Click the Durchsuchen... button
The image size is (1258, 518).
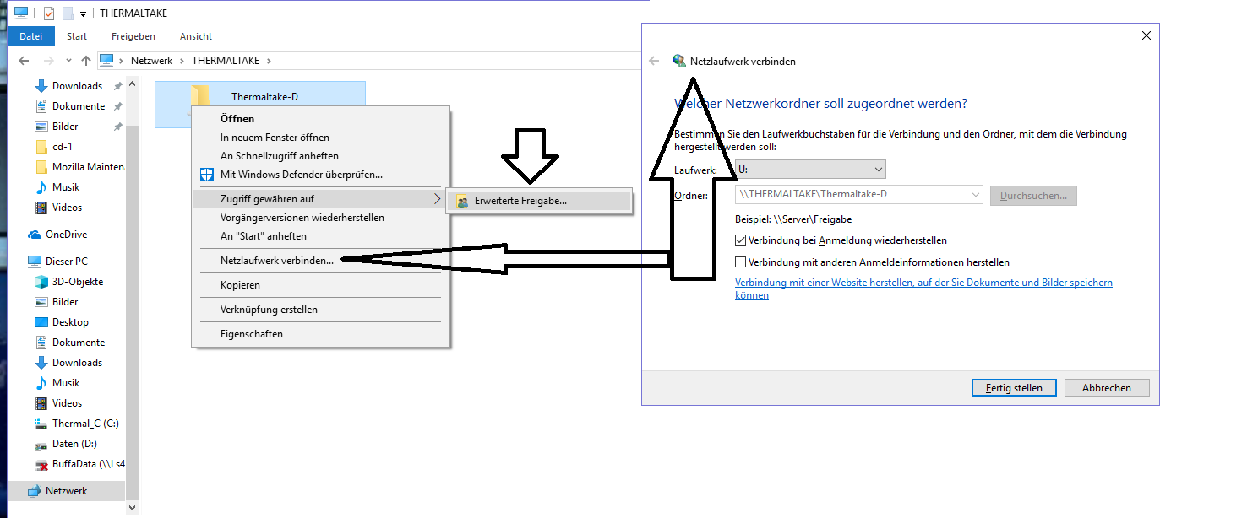[x=1033, y=196]
